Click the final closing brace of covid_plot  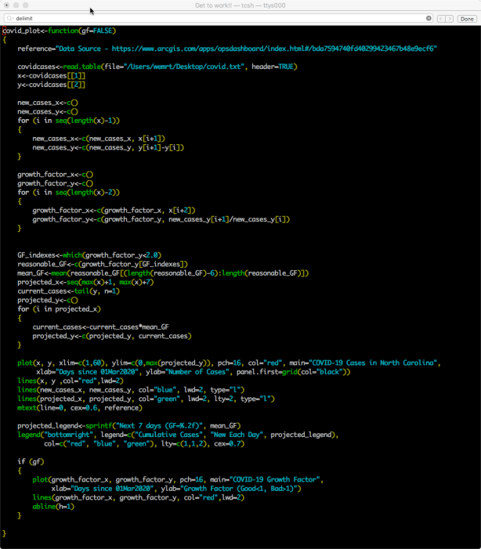4,533
